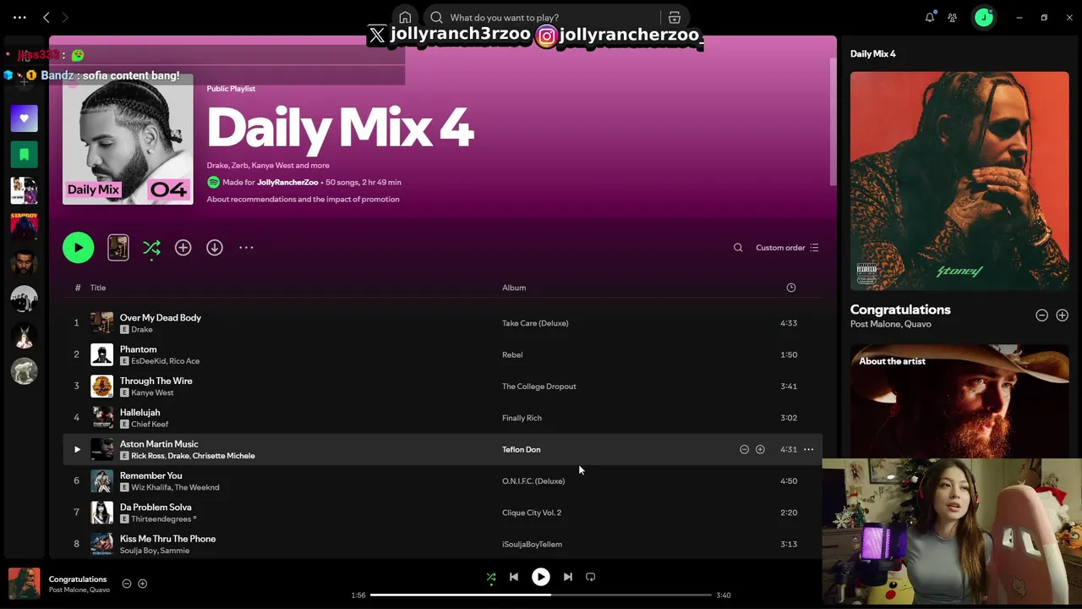The image size is (1082, 609).
Task: Click the playlist preview cover thumbnail button
Action: click(118, 248)
